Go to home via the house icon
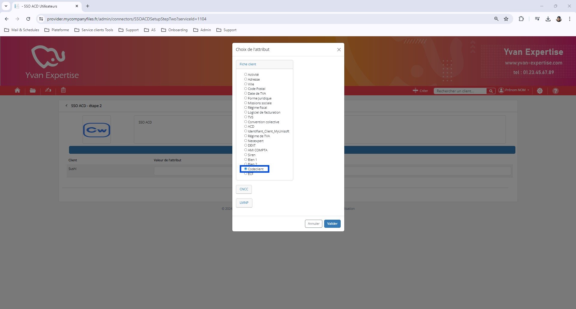Image resolution: width=576 pixels, height=309 pixels. (x=17, y=91)
